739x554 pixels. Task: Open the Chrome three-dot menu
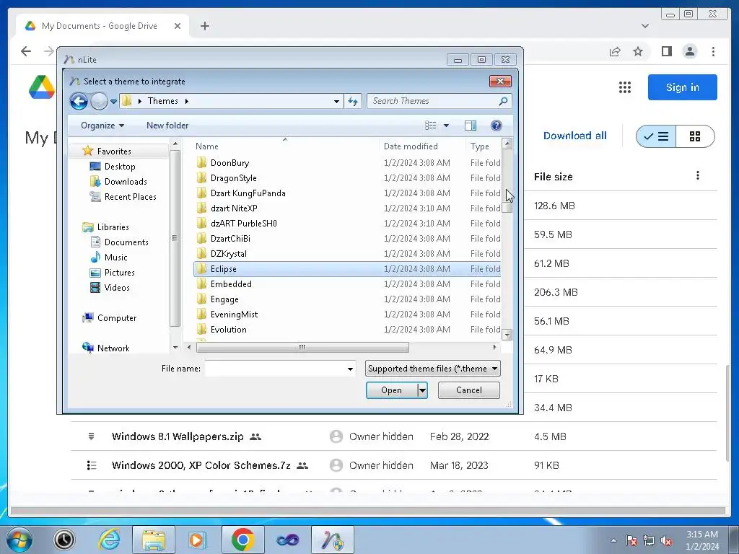pos(713,51)
